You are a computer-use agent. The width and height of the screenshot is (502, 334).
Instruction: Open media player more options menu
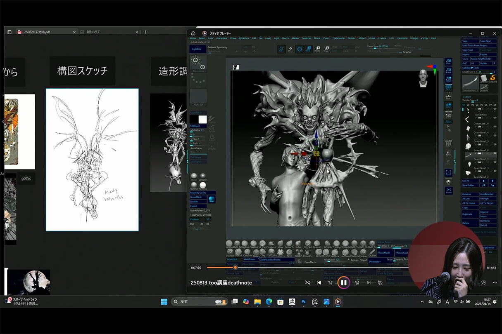click(495, 282)
